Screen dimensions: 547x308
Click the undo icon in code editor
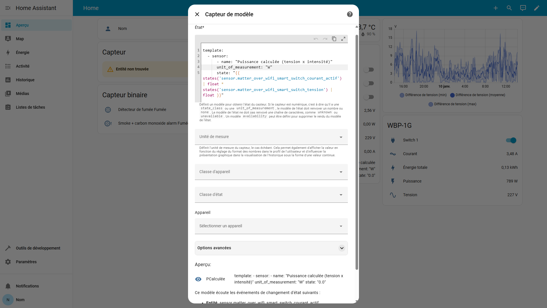point(316,39)
